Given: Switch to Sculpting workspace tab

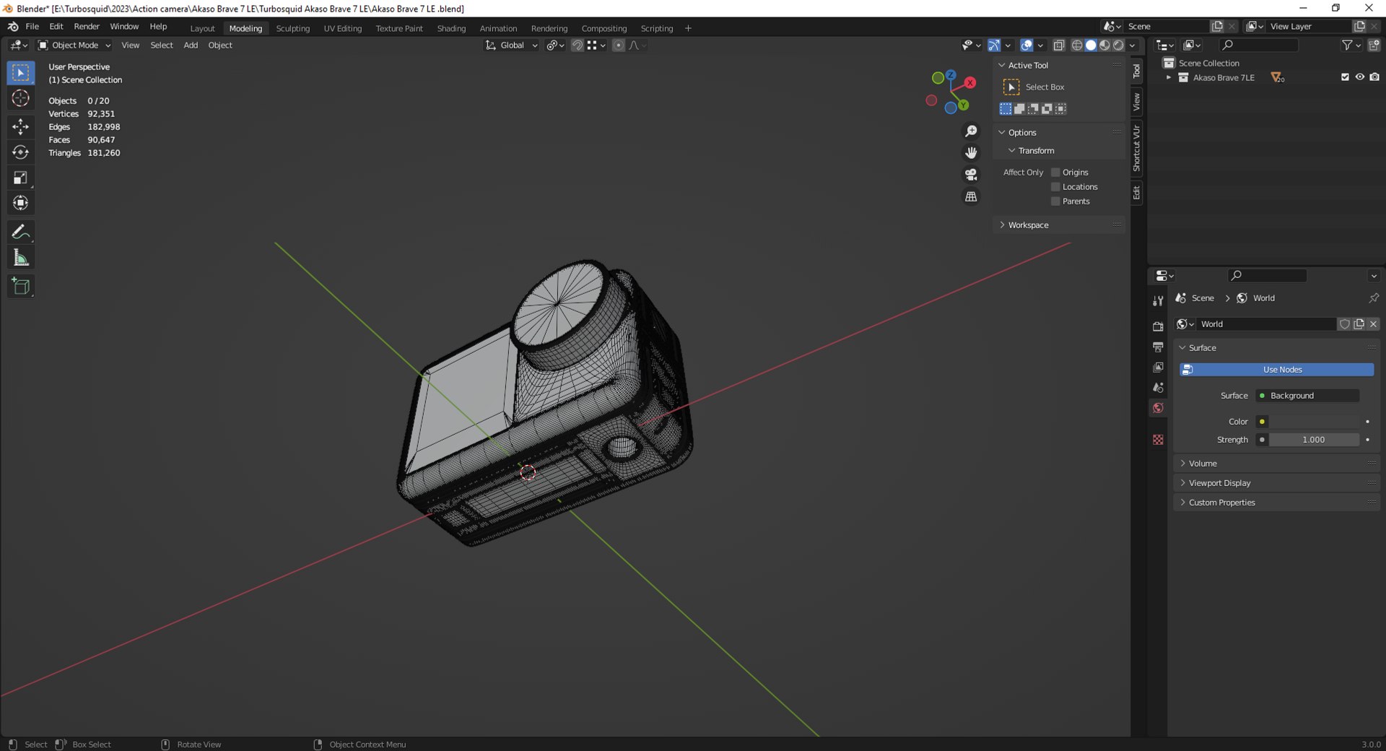Looking at the screenshot, I should click(292, 29).
